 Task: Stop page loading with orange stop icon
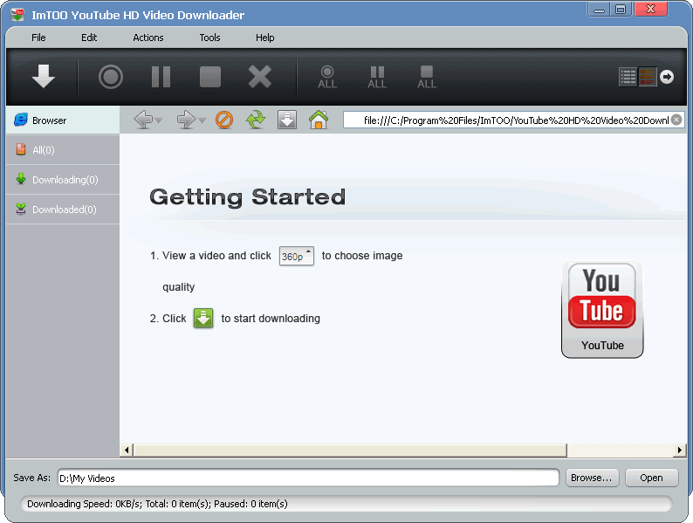pyautogui.click(x=224, y=120)
